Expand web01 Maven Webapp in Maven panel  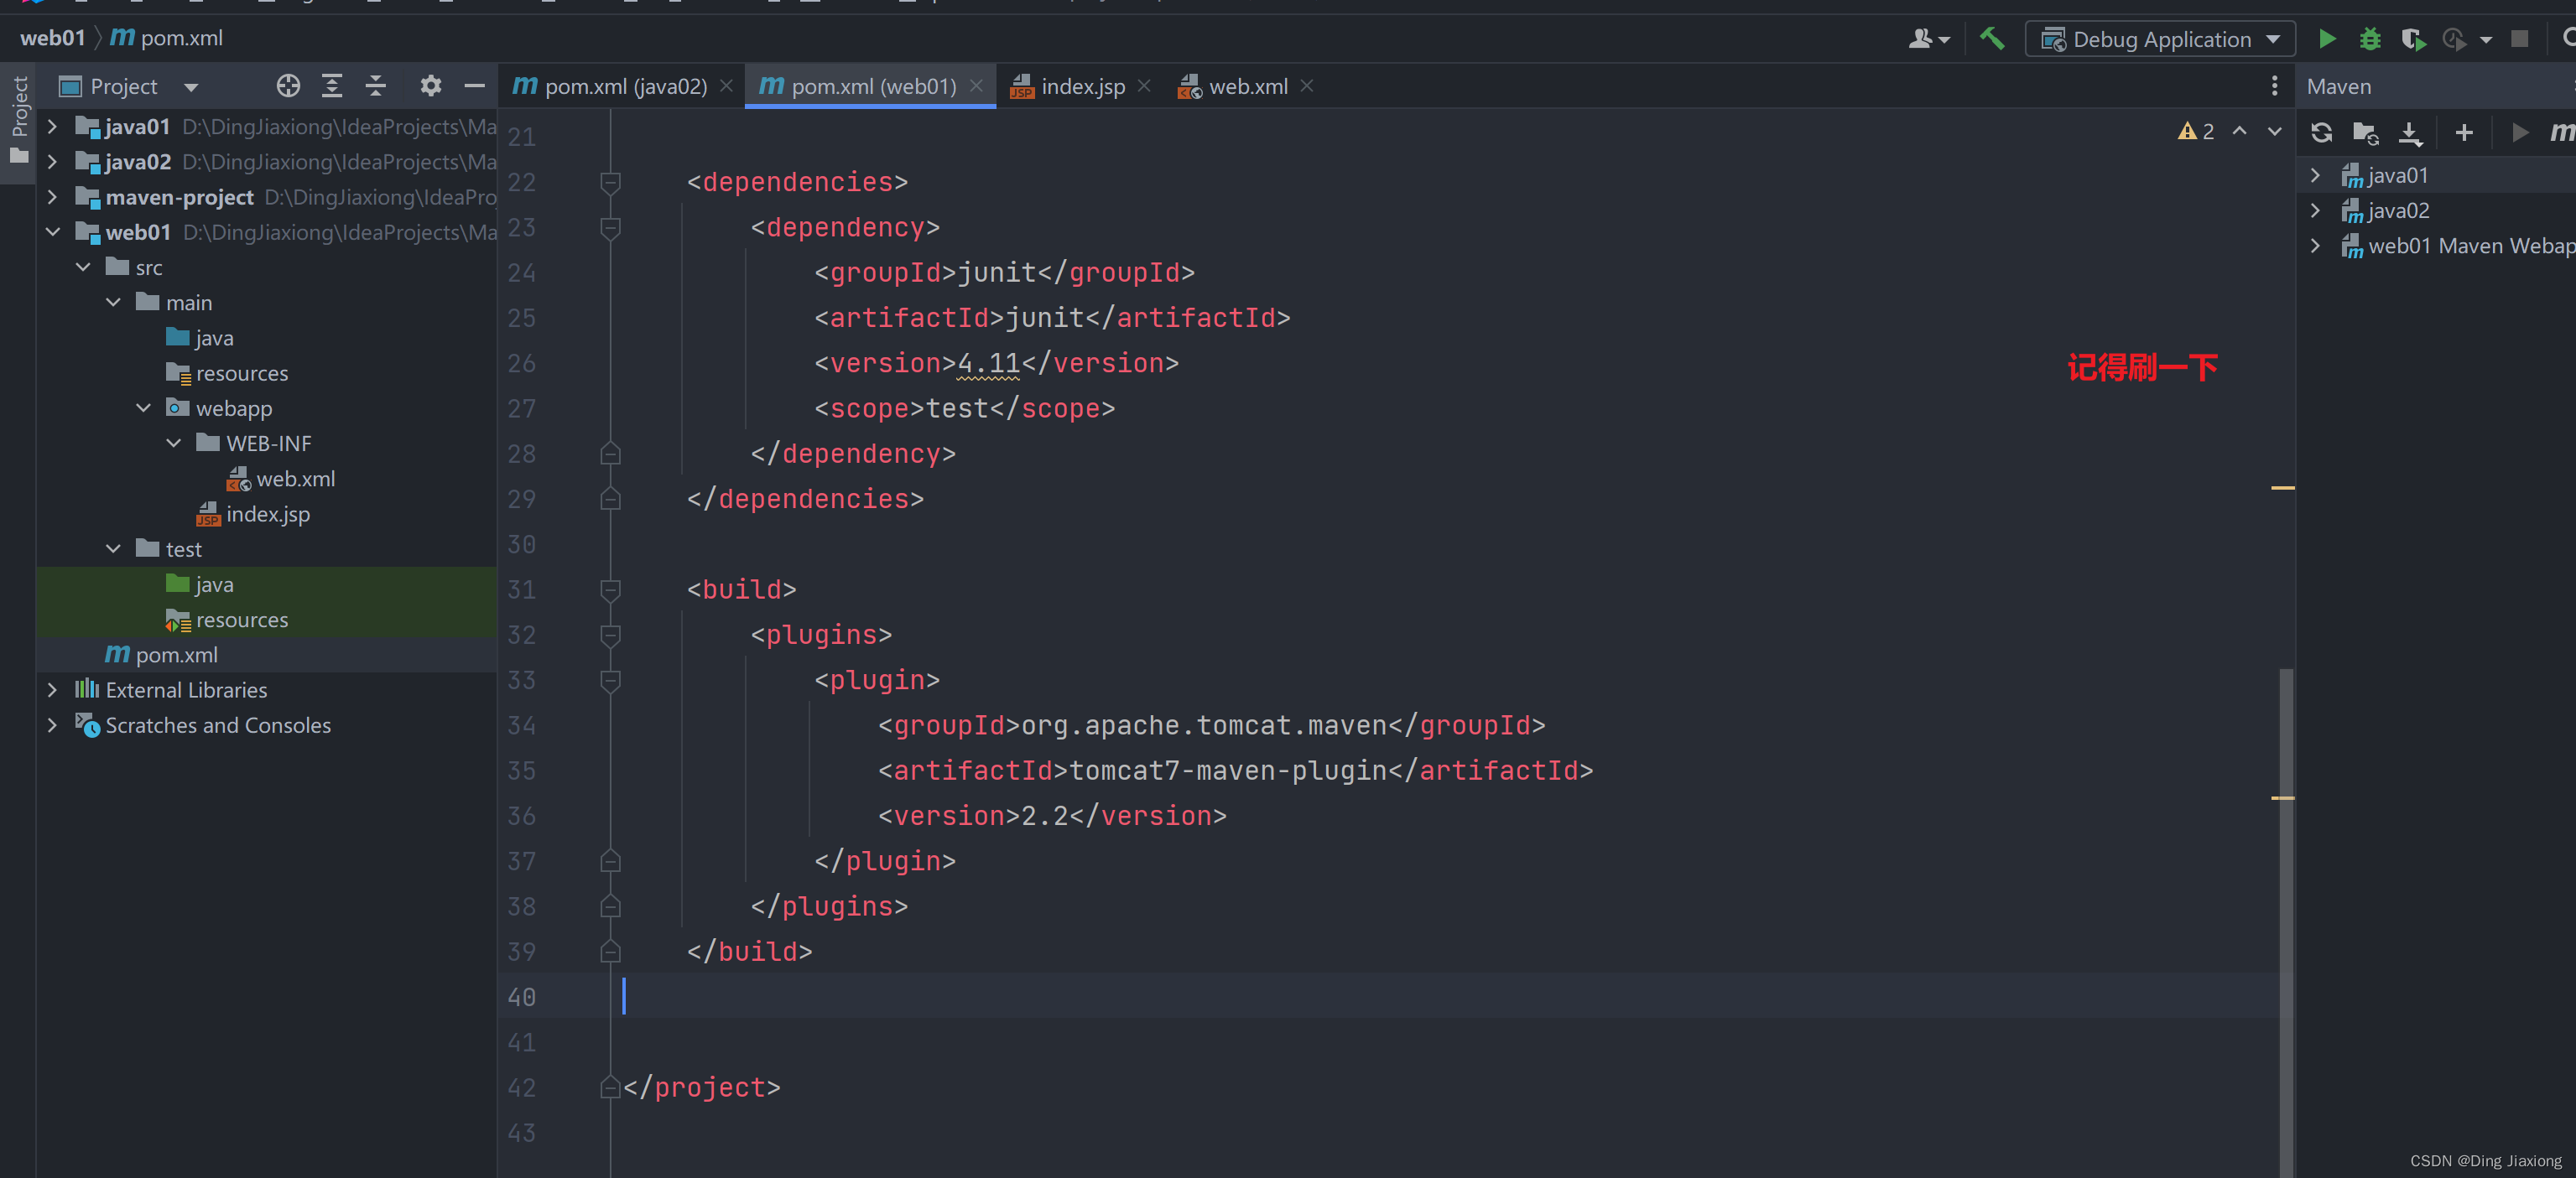tap(2315, 246)
